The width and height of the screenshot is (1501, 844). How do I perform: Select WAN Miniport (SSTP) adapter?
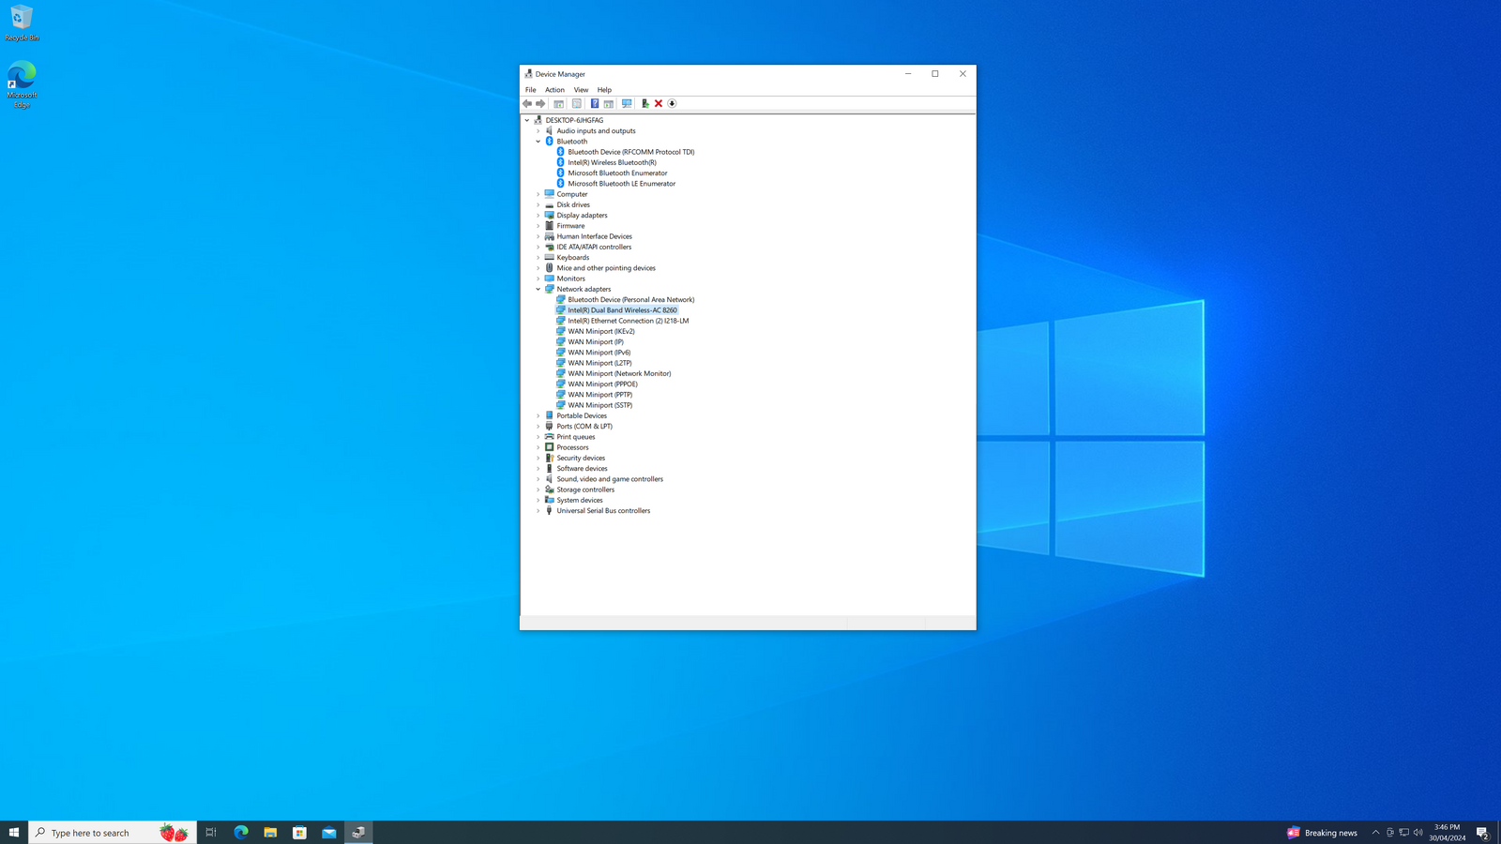pos(599,405)
